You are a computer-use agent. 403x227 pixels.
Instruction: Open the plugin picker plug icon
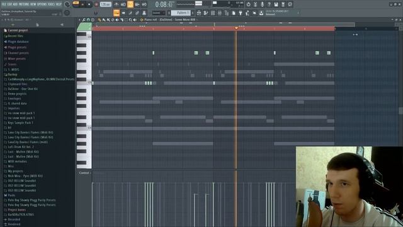tap(241, 13)
